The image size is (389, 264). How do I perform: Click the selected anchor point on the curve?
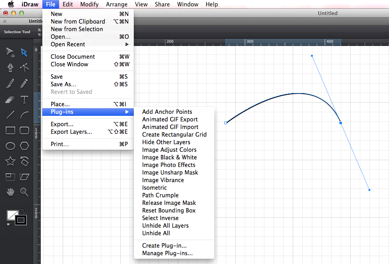tap(341, 123)
